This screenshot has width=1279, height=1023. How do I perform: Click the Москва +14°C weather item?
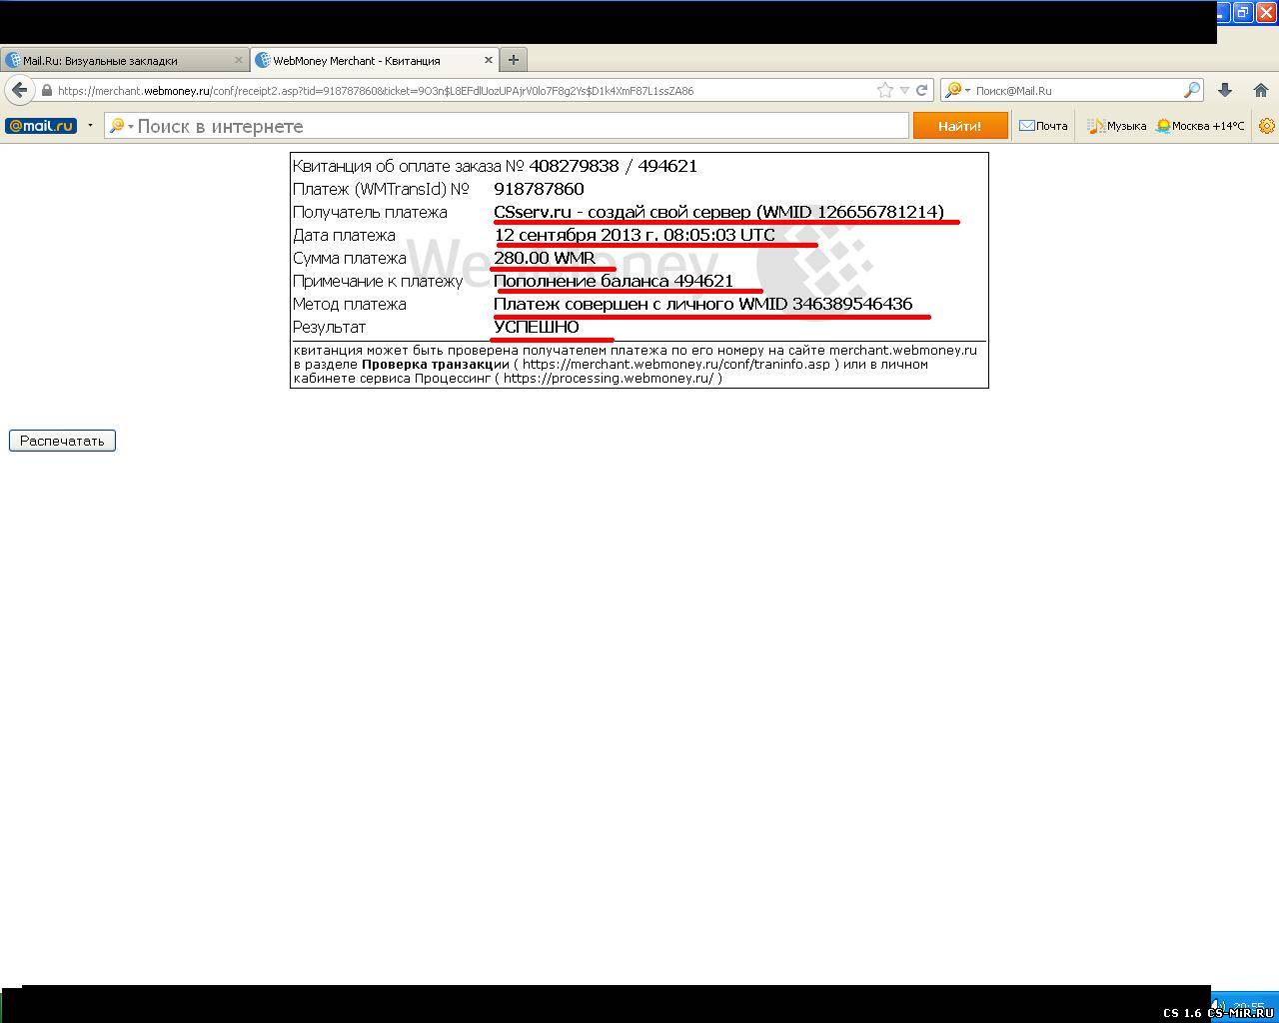tap(1200, 126)
